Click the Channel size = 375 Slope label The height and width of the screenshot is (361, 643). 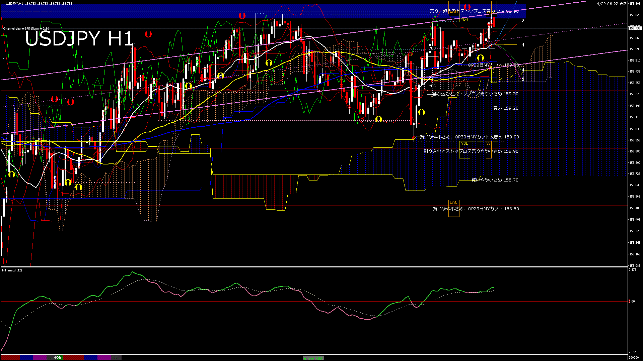[26, 29]
